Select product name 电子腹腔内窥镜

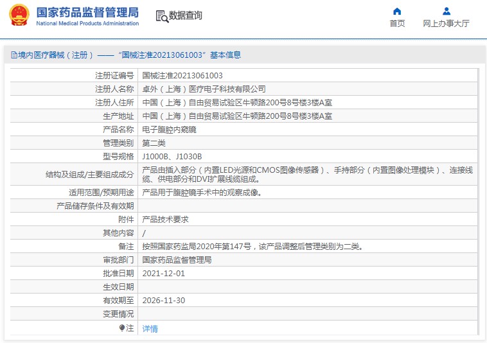click(x=169, y=130)
